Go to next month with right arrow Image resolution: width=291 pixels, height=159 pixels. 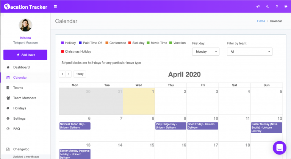coord(68,74)
